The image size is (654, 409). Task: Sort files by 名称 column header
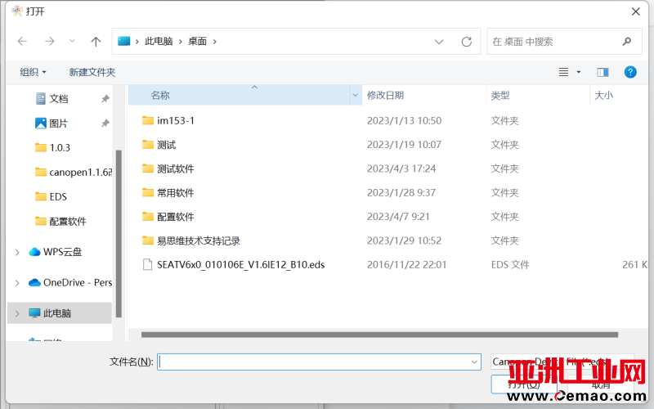[x=239, y=95]
